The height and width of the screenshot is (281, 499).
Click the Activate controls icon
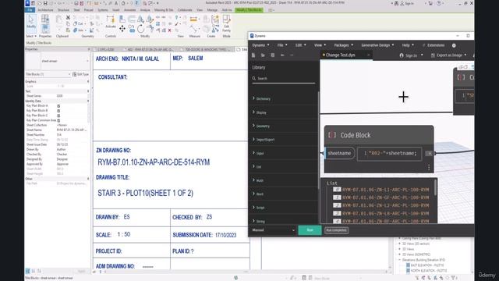point(111,21)
